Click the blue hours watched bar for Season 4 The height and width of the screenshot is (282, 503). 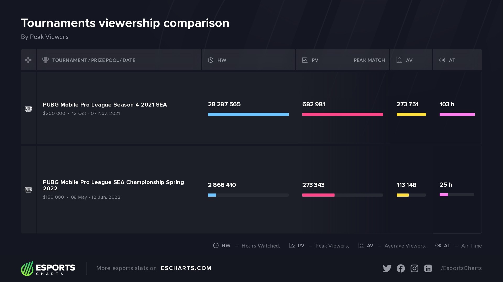pyautogui.click(x=248, y=114)
